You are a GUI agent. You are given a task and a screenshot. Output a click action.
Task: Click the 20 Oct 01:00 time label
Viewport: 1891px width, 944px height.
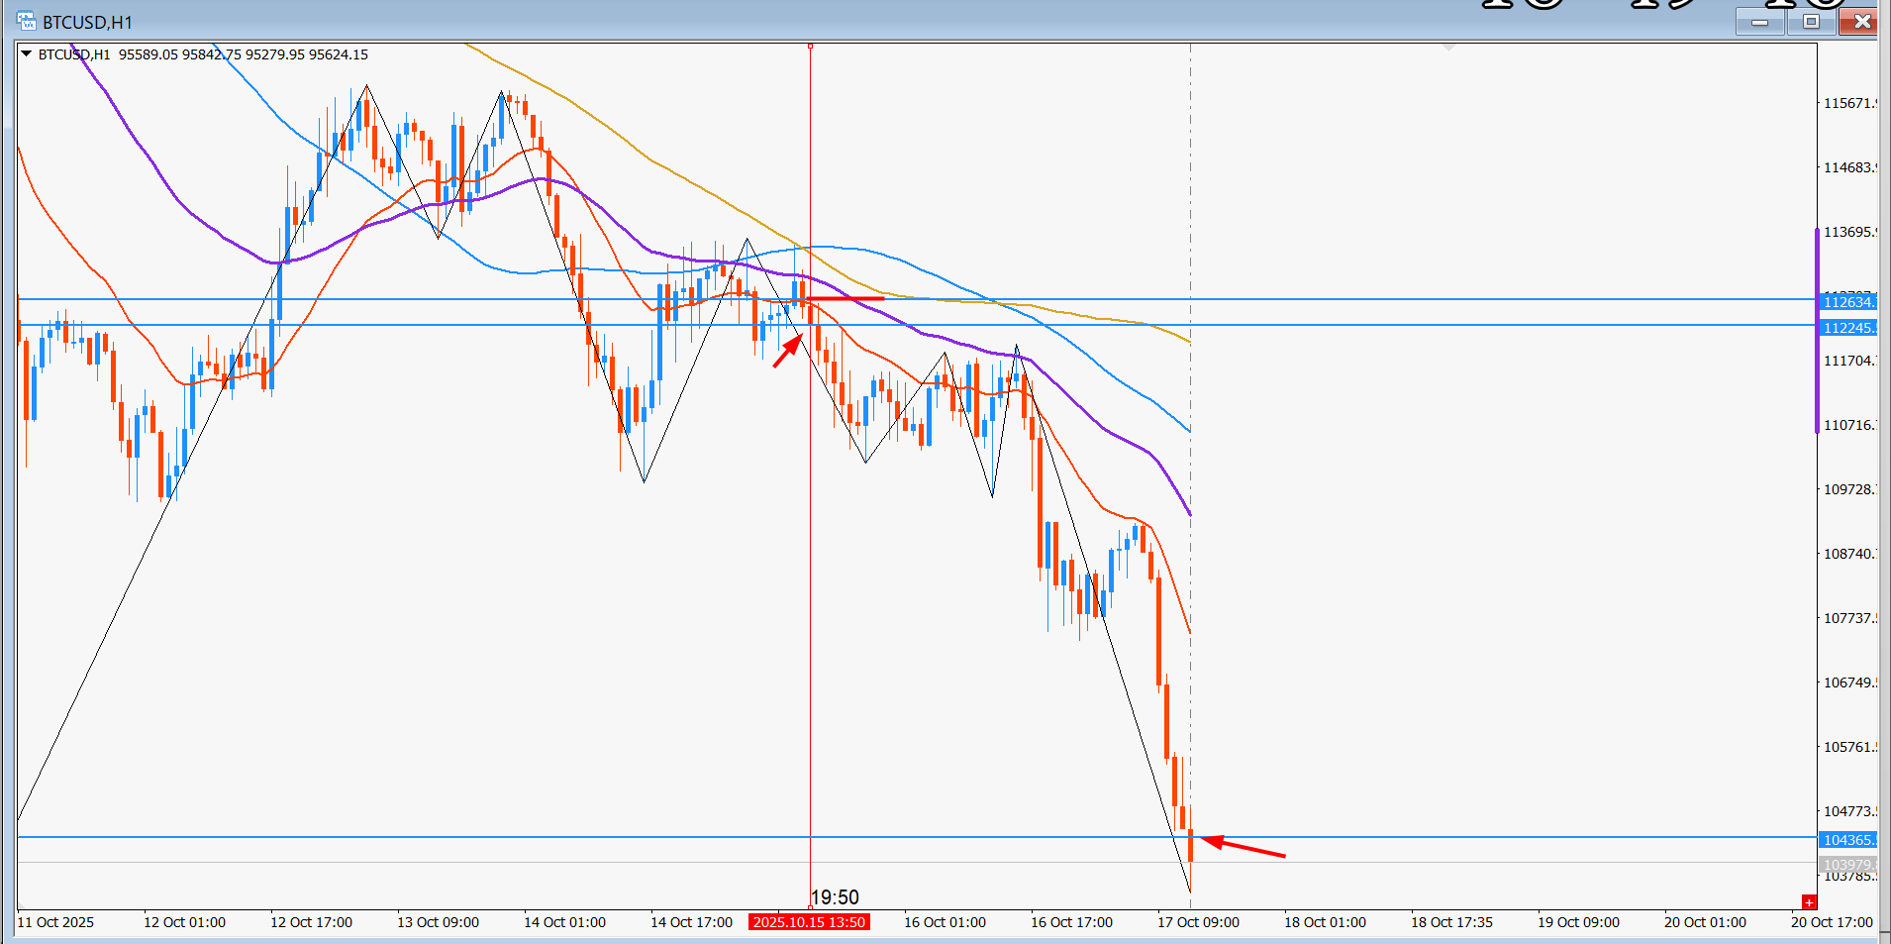[1705, 922]
